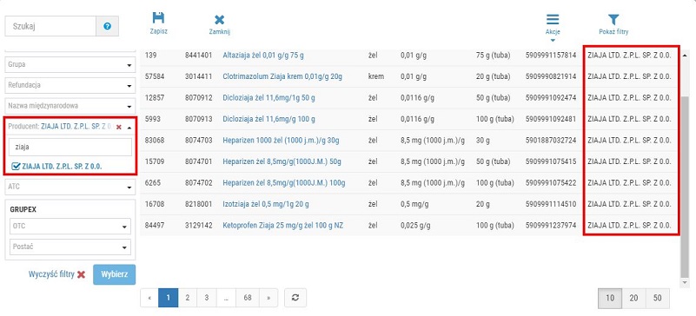The image size is (696, 316).
Task: Click the vertical scrollbar of results table
Action: tap(685, 186)
